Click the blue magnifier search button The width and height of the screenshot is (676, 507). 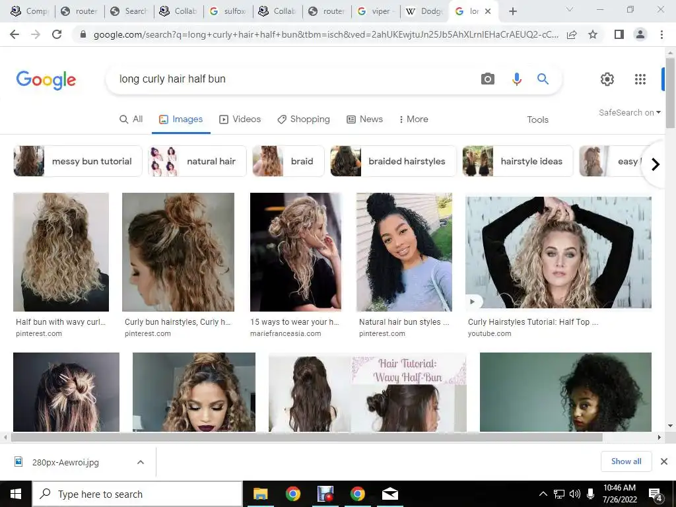543,79
